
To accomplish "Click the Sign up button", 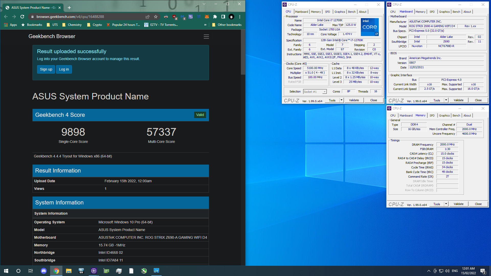I will click(x=46, y=69).
